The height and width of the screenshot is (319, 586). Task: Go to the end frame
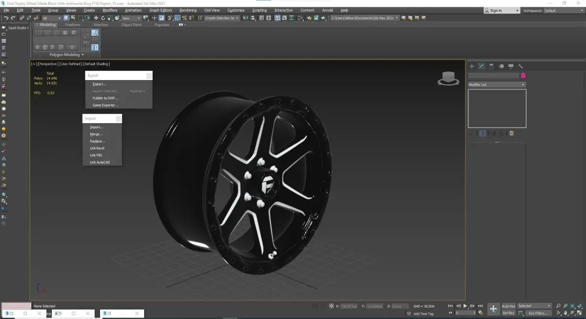[480, 306]
